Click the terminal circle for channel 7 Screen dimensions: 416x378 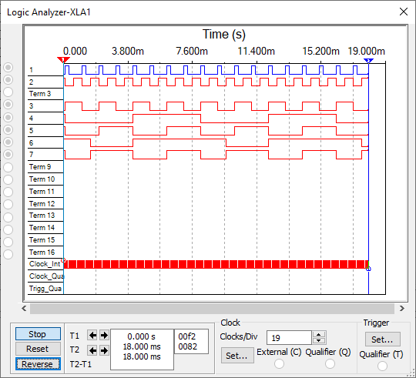click(8, 154)
